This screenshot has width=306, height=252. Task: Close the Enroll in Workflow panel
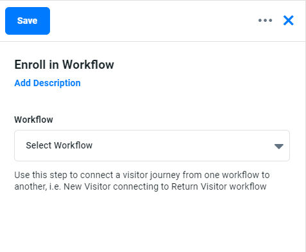tap(288, 21)
